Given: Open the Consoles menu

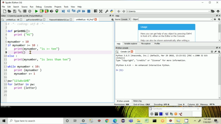Looking at the screenshot, I should 48,7.
